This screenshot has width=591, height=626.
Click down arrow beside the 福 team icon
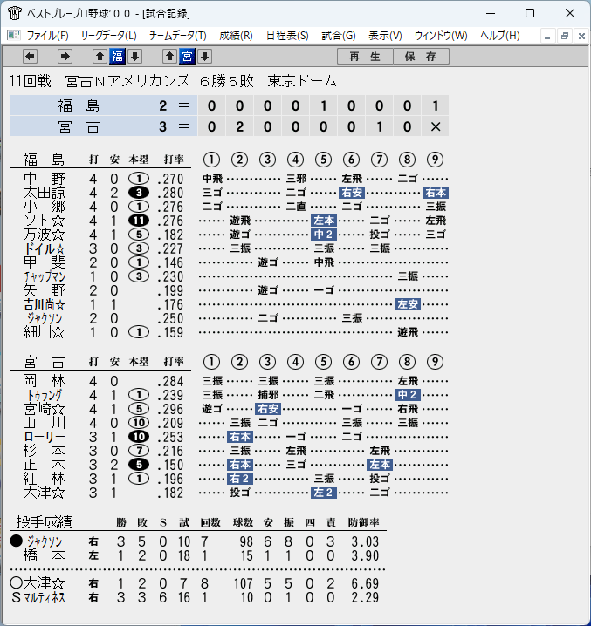135,57
